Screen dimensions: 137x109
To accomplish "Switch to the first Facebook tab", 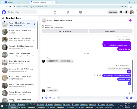I will [x=16, y=2].
